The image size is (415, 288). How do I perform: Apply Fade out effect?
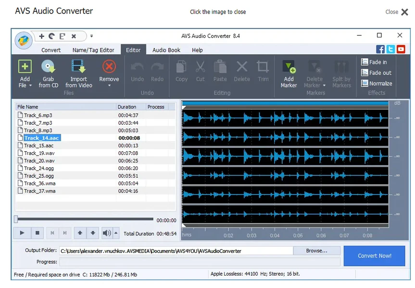coord(377,72)
